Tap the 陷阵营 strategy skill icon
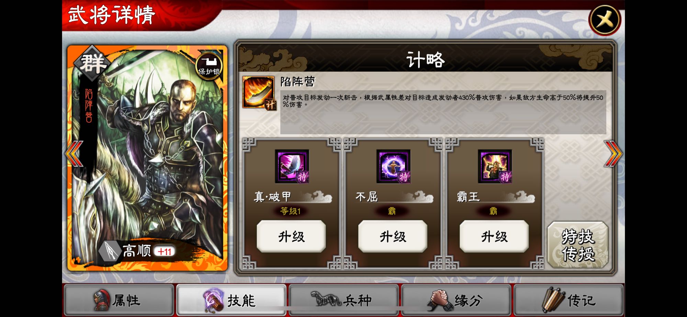Viewport: 687px width, 317px height. [x=258, y=92]
